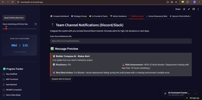Check the Idea Solidified box
This screenshot has width=202, height=100.
(4, 74)
